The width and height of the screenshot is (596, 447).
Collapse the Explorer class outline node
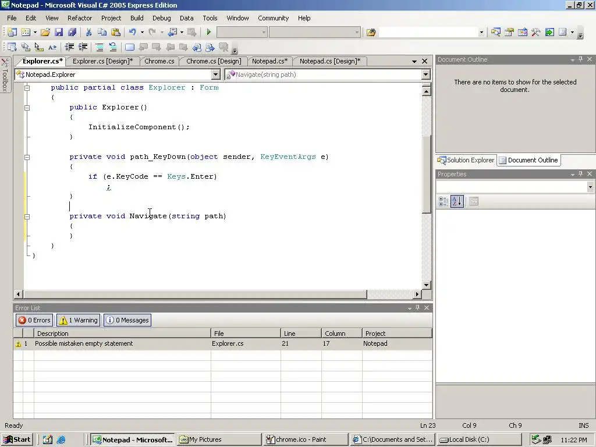tap(27, 88)
